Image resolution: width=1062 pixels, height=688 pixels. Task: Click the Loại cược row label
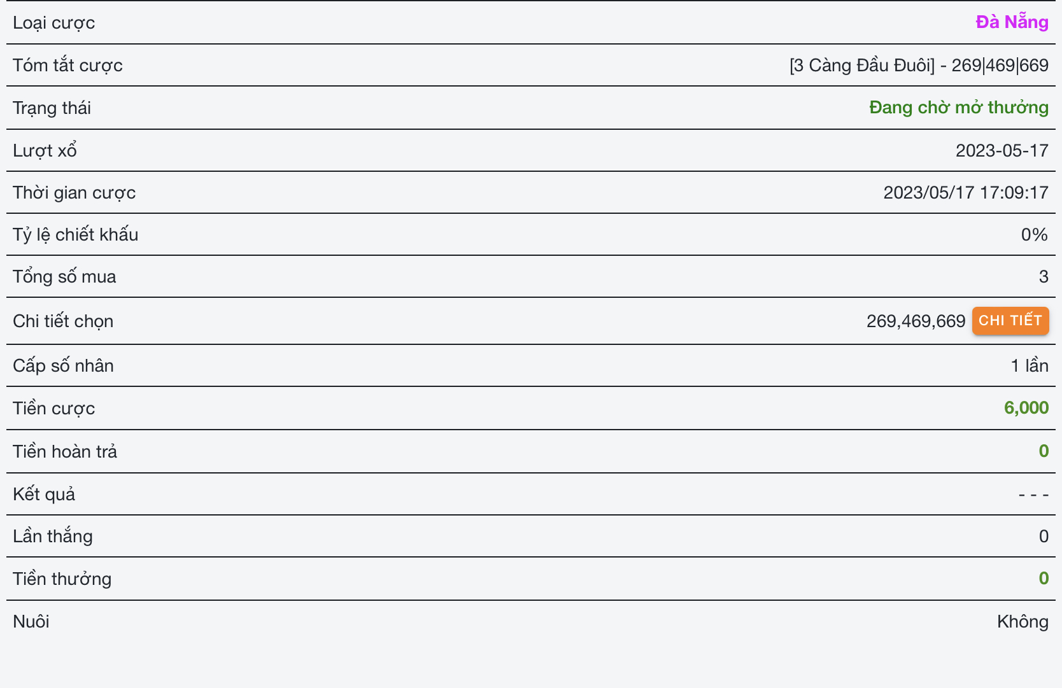pos(54,23)
